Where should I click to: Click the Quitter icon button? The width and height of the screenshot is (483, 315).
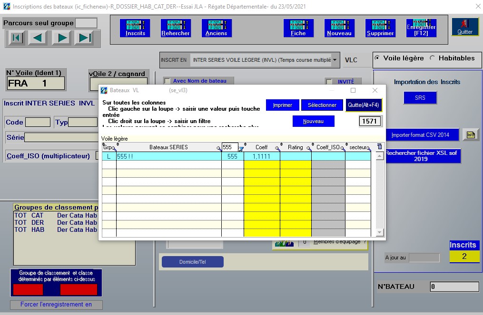pos(465,27)
